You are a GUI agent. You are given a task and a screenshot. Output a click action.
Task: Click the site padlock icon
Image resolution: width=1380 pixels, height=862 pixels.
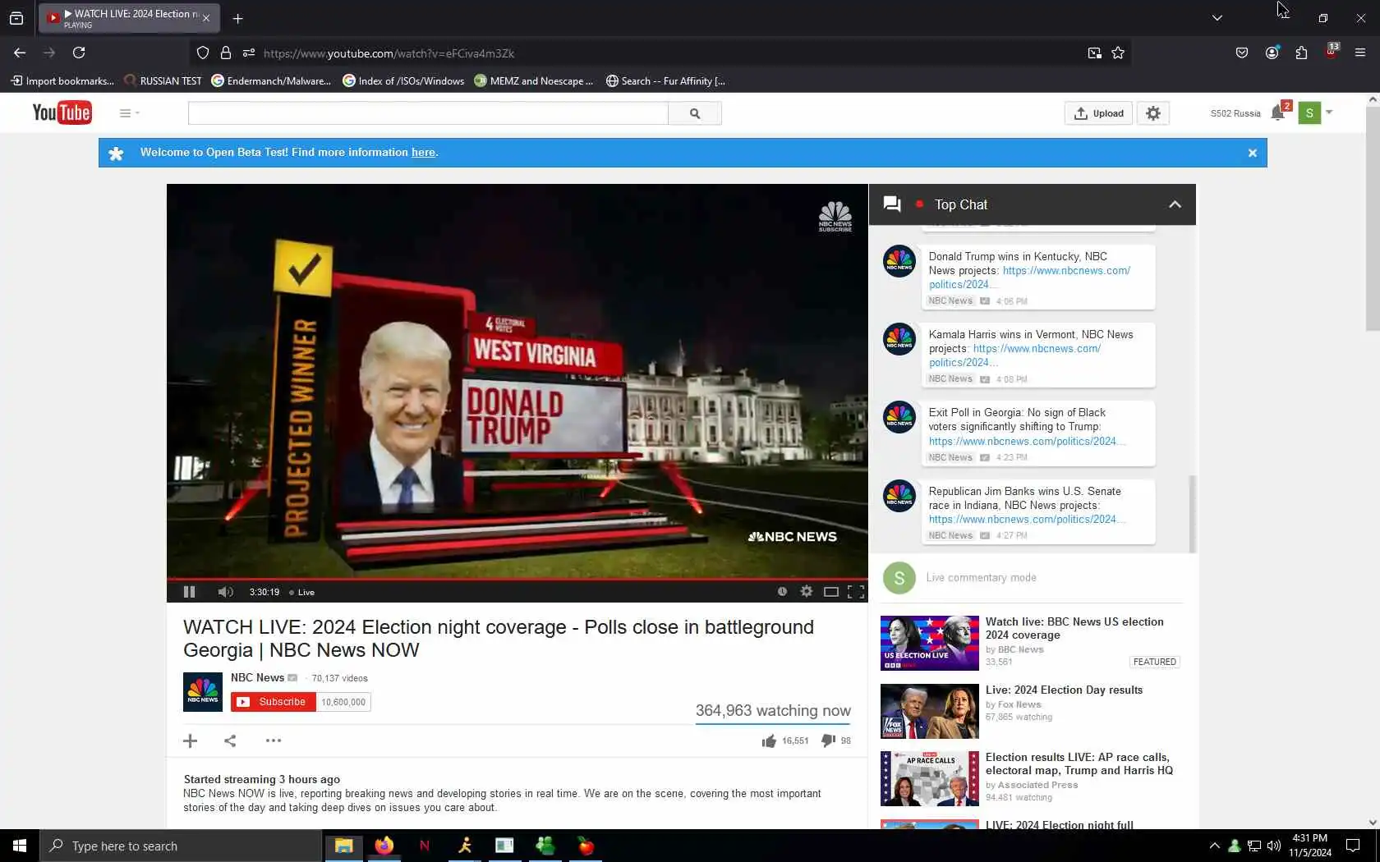click(226, 53)
